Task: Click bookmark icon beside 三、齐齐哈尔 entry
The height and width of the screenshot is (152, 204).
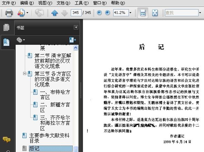Action: point(35,117)
